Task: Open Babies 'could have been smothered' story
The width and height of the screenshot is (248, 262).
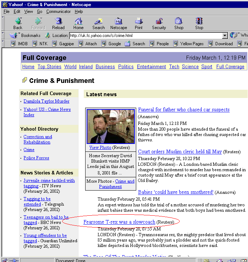Action: 176,192
